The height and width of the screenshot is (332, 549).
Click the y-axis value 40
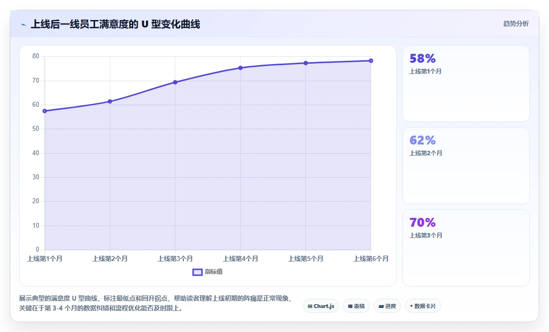coord(35,153)
